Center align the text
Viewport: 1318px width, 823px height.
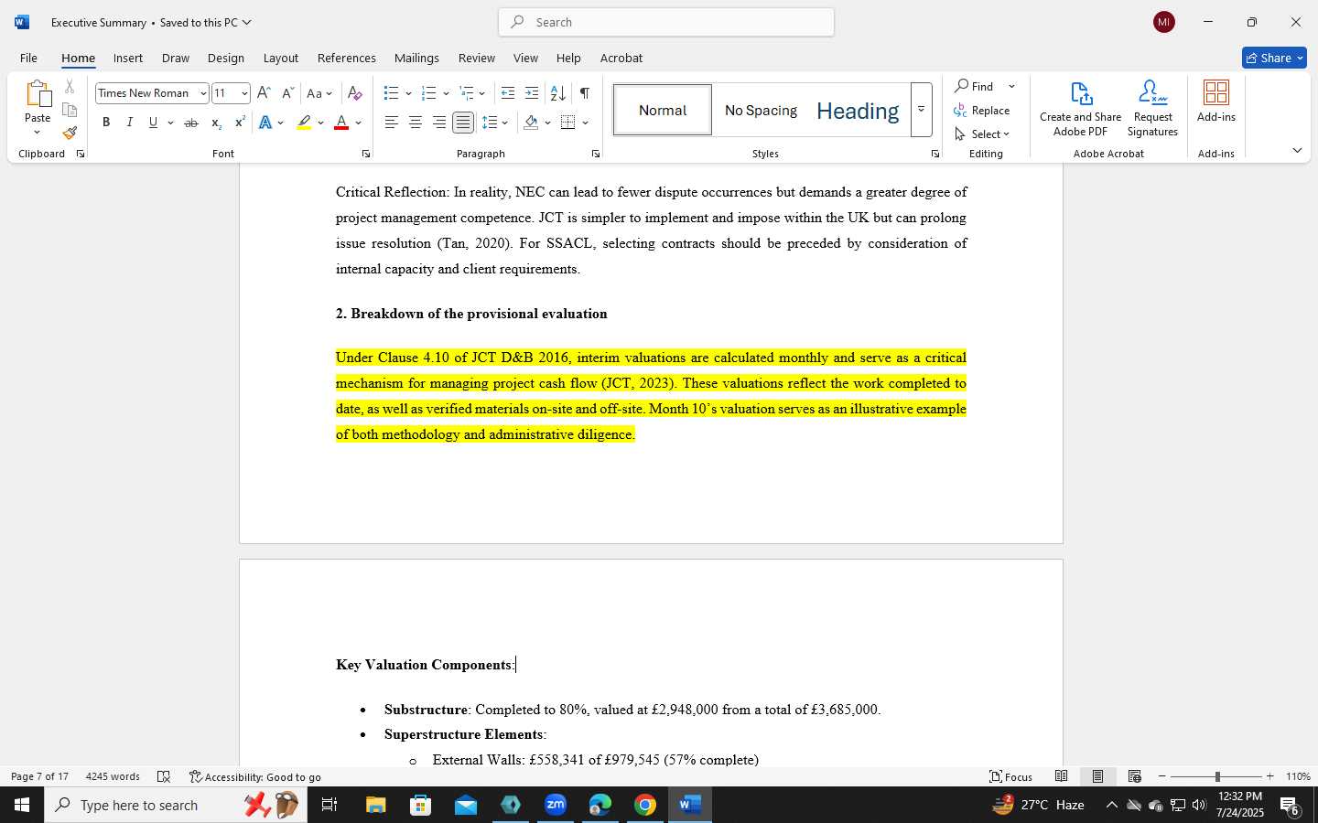click(416, 123)
